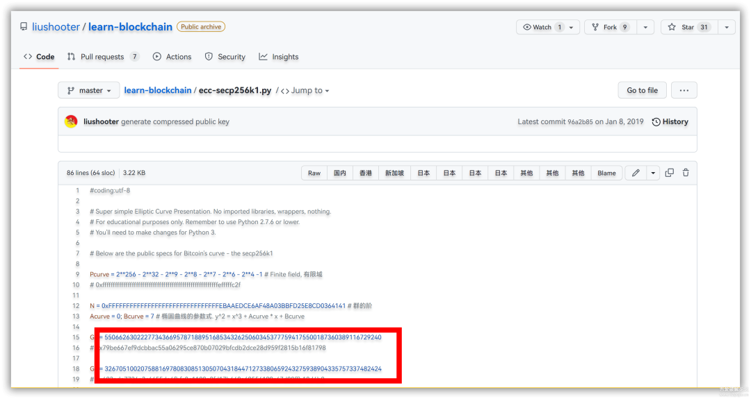Viewport: 751px width, 399px height.
Task: Open the file History link
Action: [x=670, y=122]
